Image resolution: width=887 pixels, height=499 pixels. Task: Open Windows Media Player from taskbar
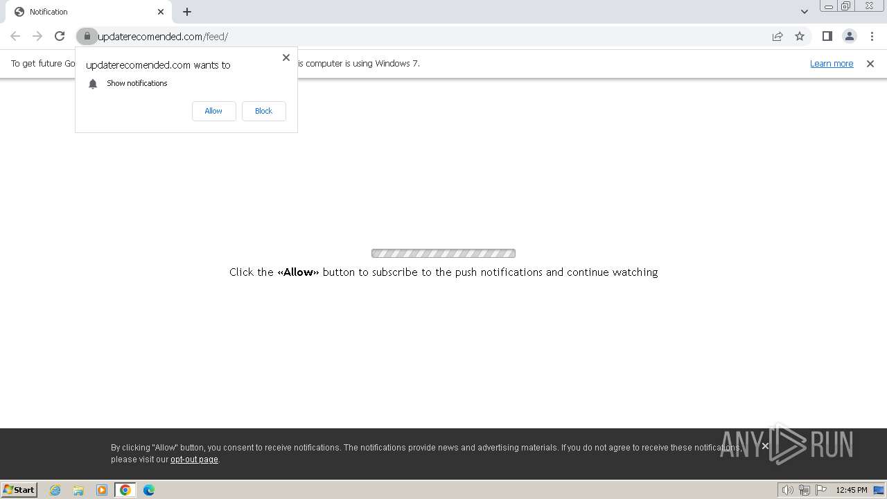102,490
